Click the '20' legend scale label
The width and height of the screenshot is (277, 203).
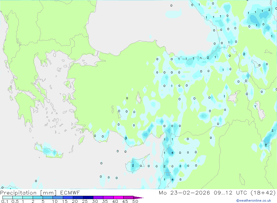[75, 201]
